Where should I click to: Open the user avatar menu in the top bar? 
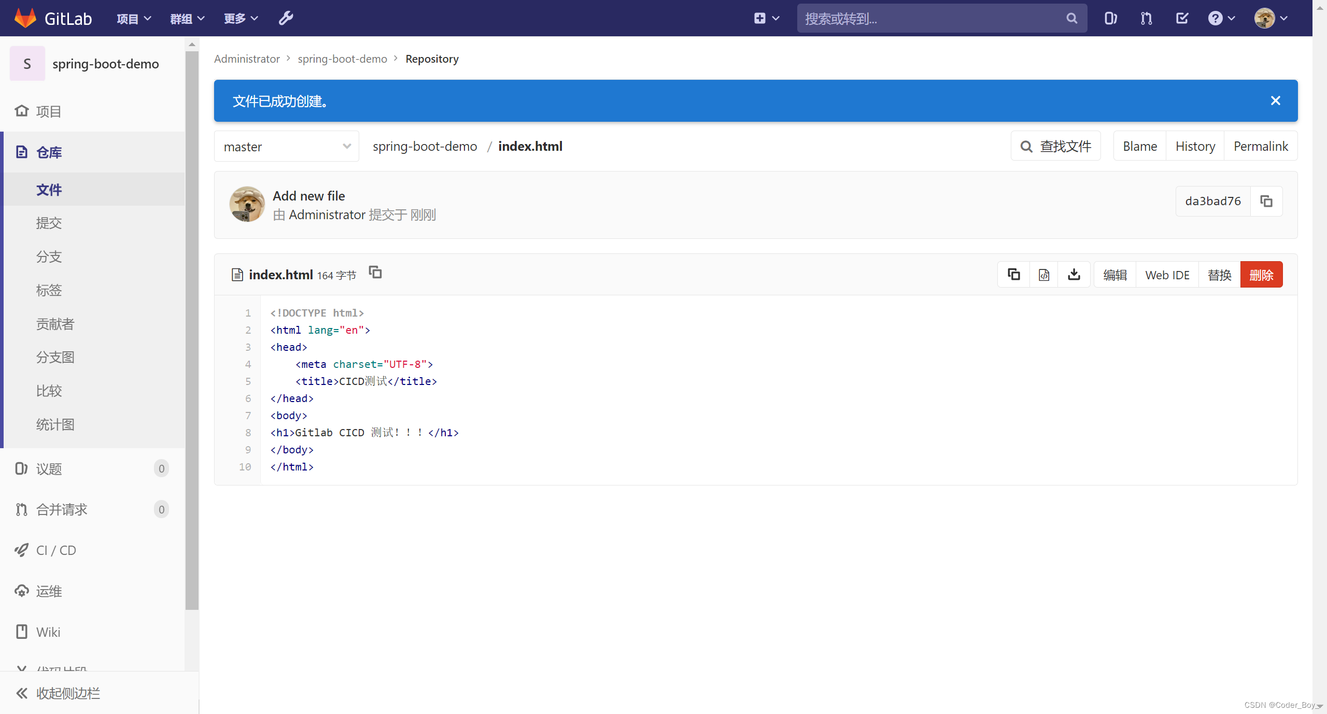click(1271, 18)
